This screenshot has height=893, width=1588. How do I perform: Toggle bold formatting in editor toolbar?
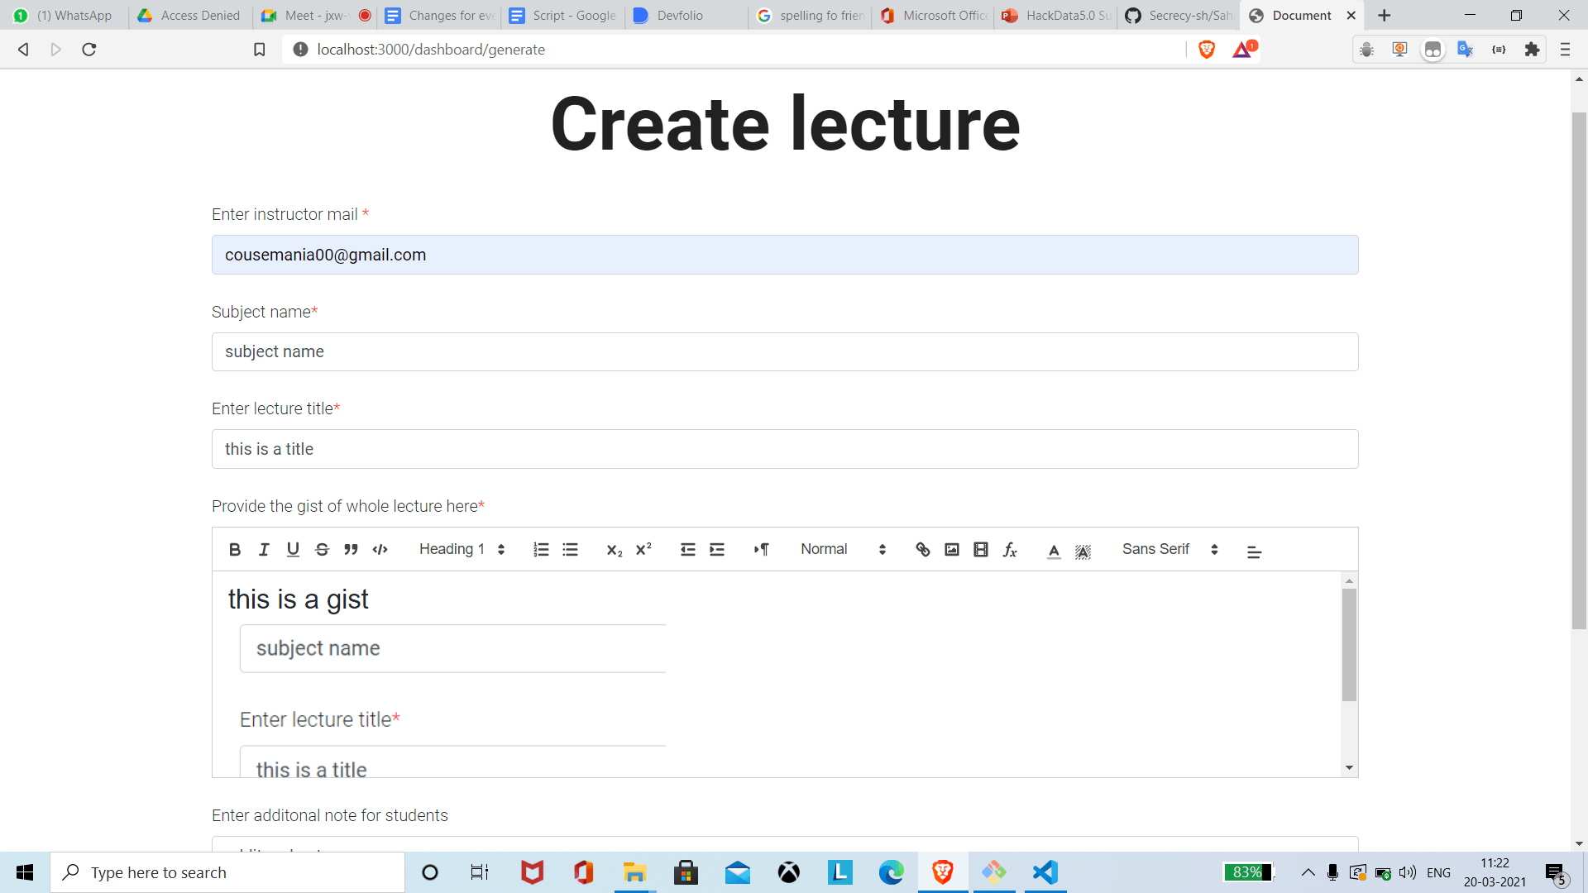coord(235,550)
